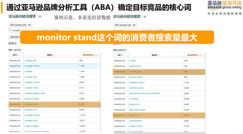Viewport: 243px width, 134px height.
Task: Open the 'baby monitor' search term link
Action: pos(135,66)
